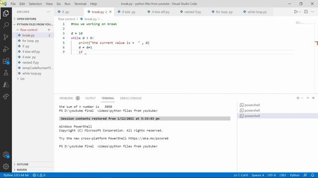Open the Edit menu

point(22,3)
